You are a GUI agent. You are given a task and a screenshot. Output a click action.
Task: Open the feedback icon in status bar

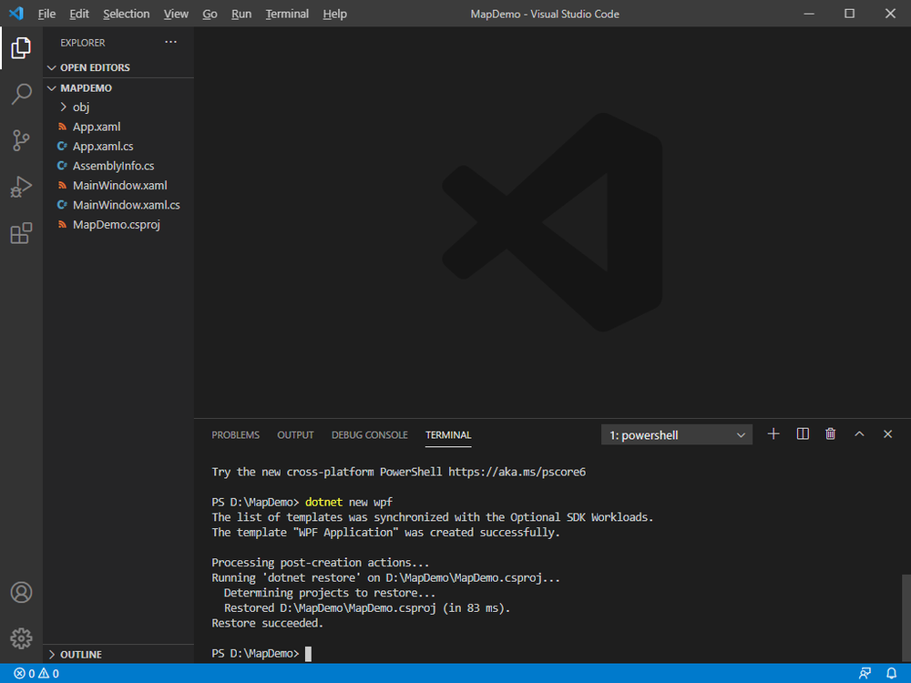click(x=865, y=674)
